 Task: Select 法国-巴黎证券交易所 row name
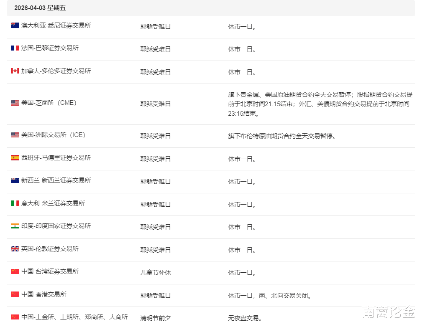pyautogui.click(x=50, y=48)
